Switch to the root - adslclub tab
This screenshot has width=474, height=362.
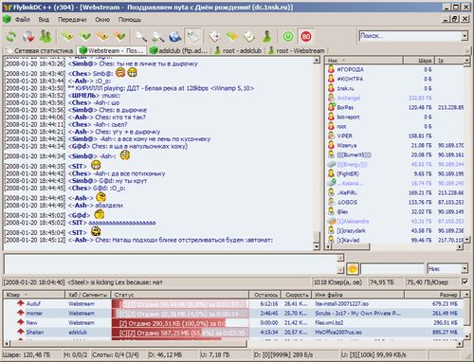click(238, 50)
